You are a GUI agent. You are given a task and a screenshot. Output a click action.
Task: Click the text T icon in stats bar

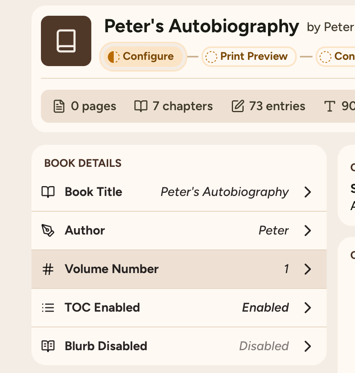329,106
